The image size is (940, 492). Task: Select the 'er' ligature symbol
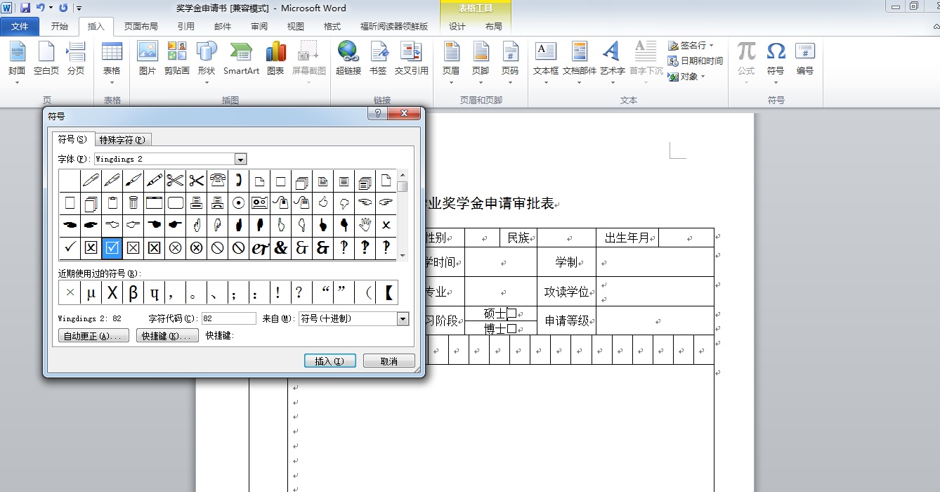click(260, 248)
